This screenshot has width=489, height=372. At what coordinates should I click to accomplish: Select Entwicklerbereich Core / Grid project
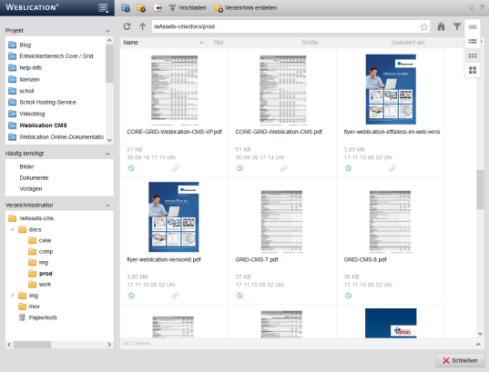tap(56, 56)
